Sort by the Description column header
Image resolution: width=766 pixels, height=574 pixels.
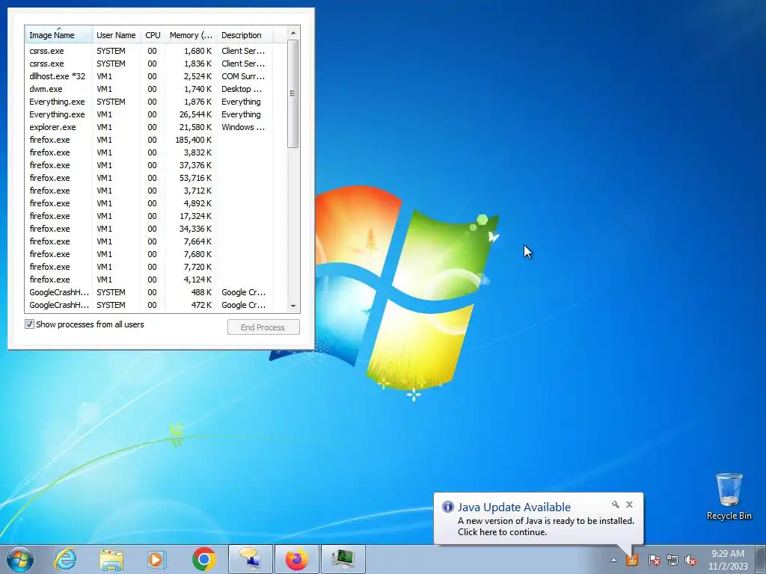(245, 35)
